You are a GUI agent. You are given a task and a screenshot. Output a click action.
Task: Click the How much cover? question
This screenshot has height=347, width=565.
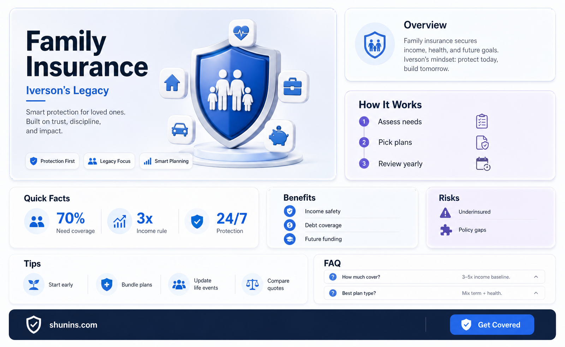point(361,277)
